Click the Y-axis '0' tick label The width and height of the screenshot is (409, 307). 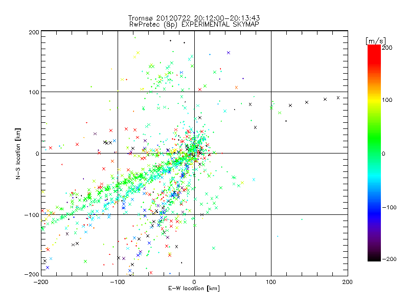(37, 153)
